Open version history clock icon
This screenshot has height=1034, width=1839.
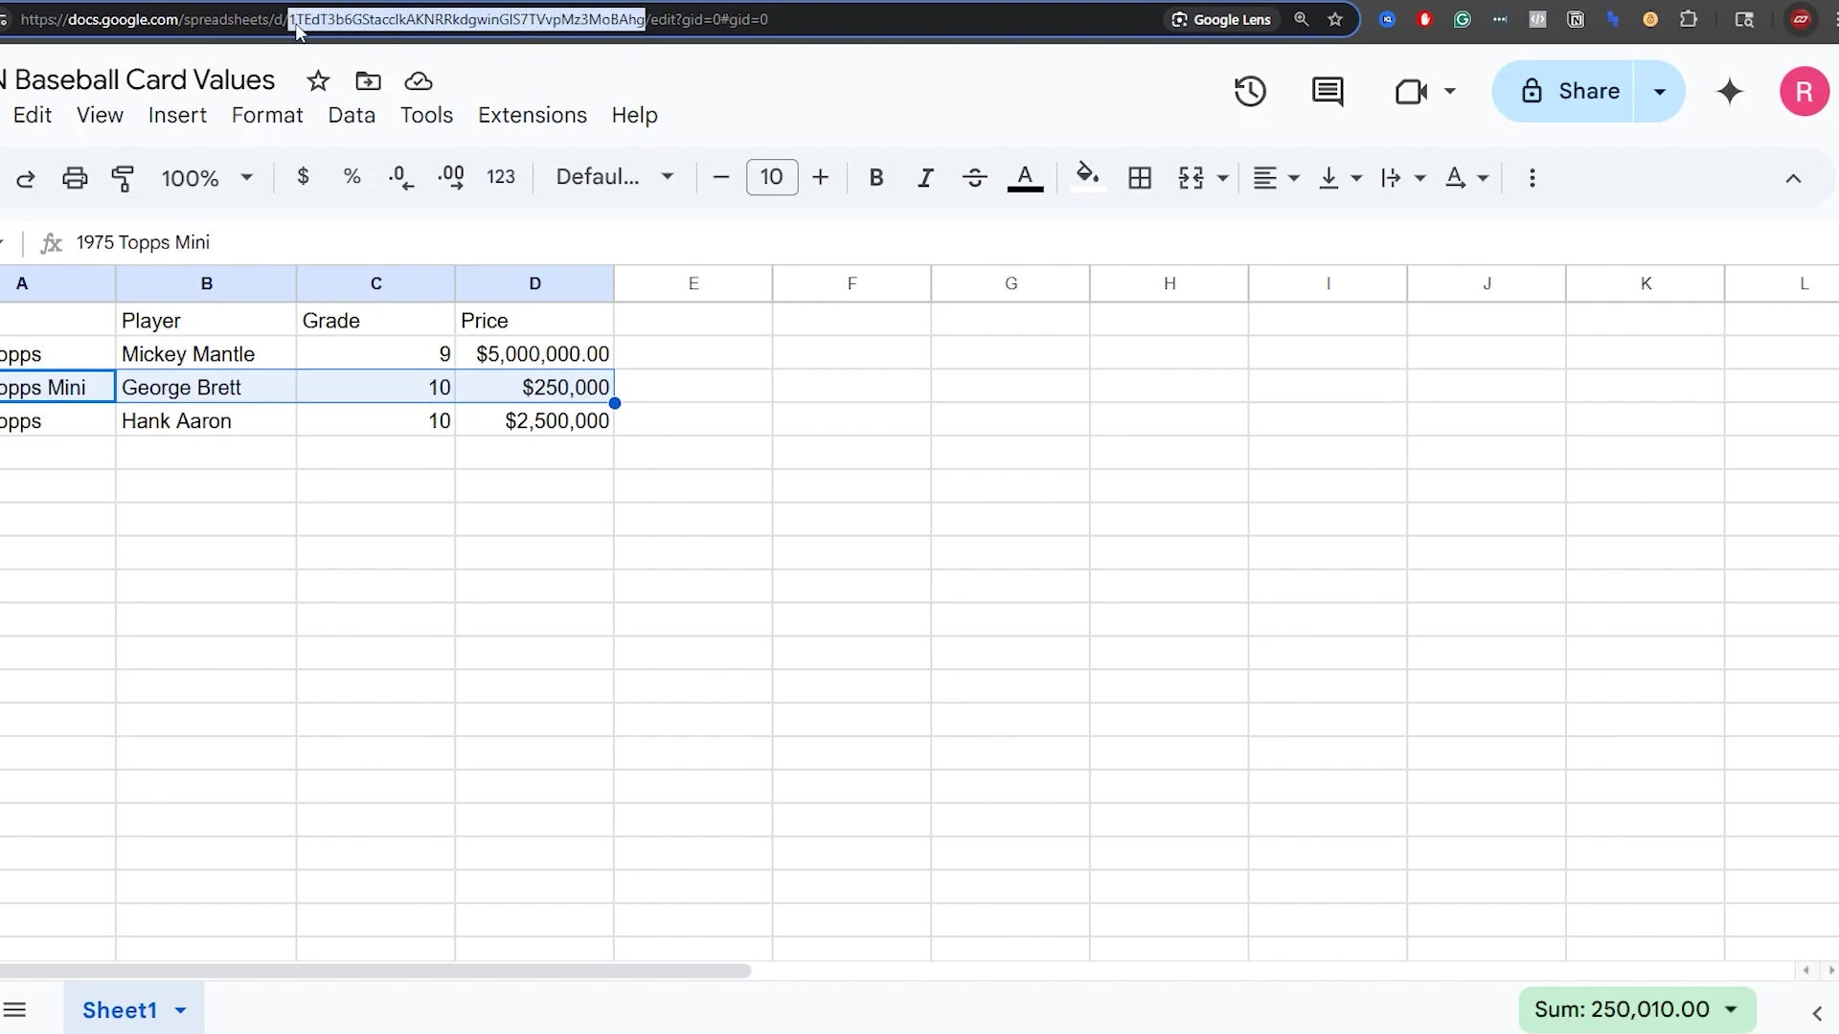1250,92
